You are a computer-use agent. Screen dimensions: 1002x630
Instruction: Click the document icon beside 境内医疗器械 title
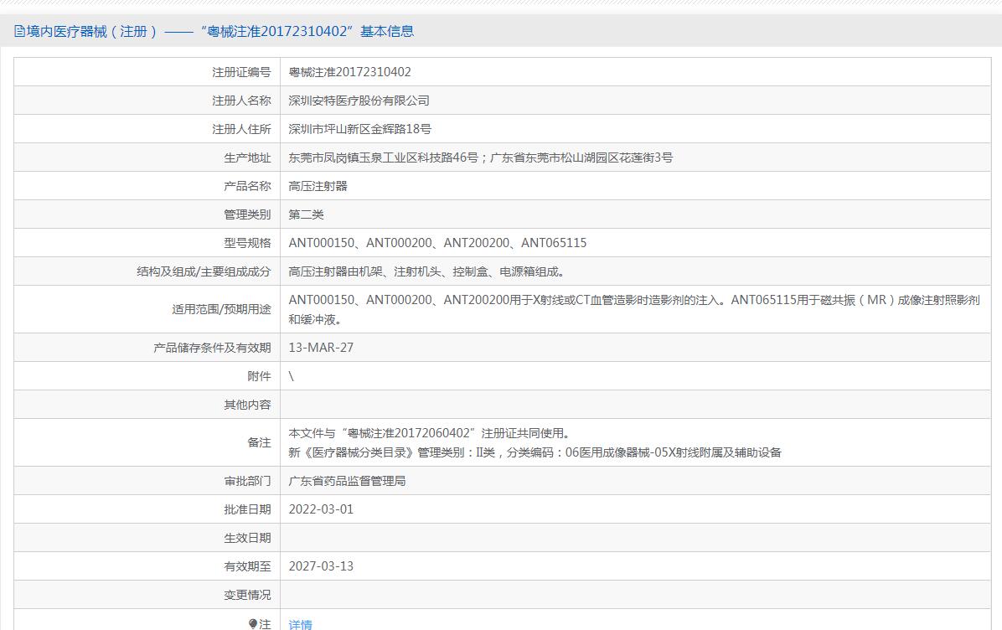pos(20,31)
